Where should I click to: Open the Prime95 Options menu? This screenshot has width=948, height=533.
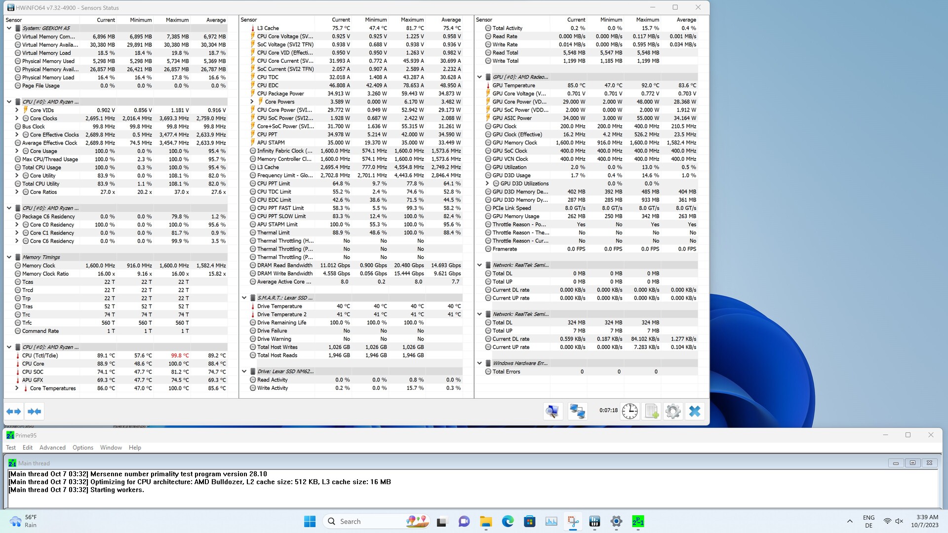[x=82, y=448]
